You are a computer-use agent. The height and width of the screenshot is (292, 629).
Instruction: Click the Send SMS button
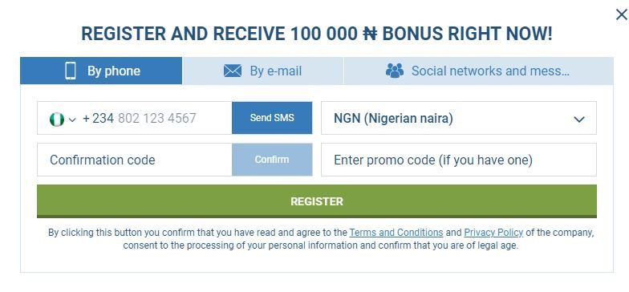tap(272, 118)
